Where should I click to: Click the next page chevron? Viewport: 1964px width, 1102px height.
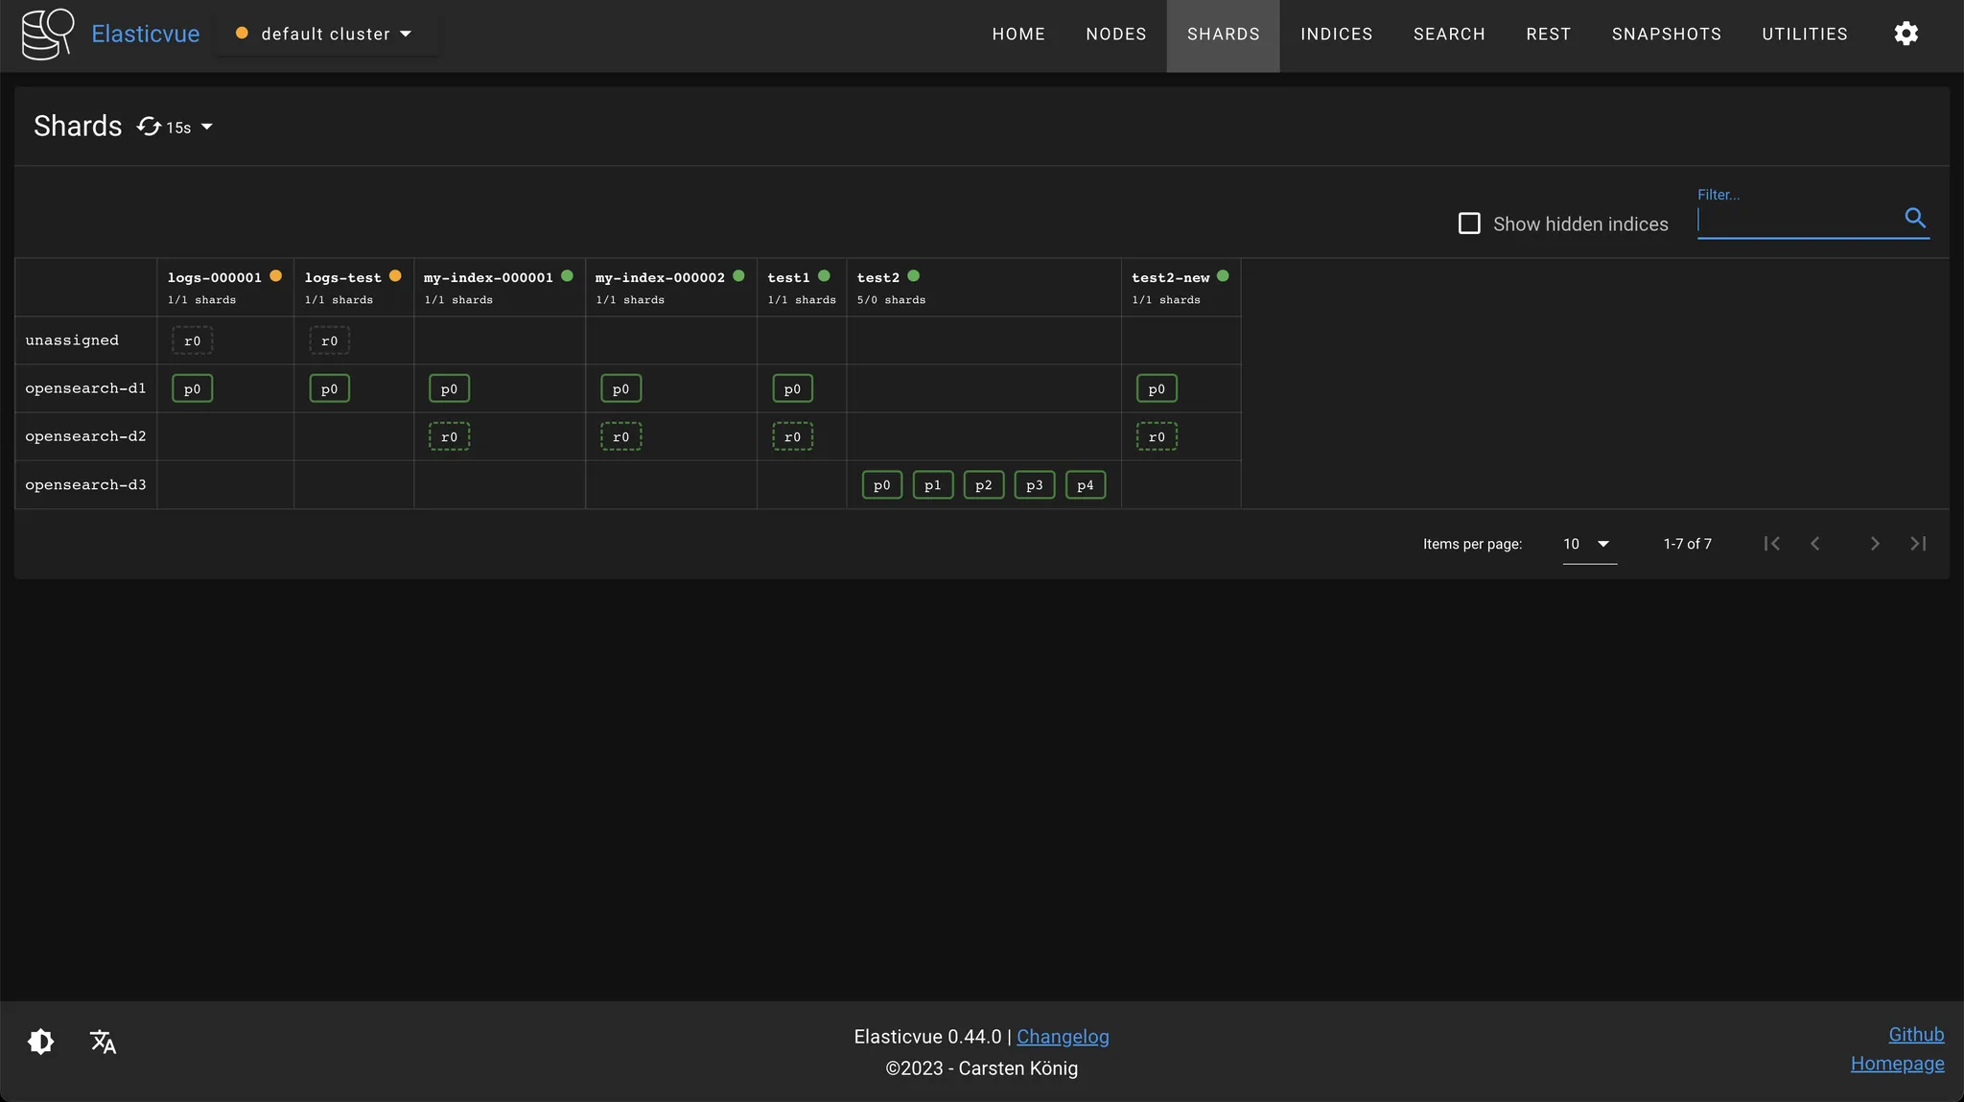pyautogui.click(x=1875, y=544)
